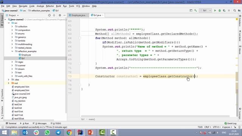
Task: Build project with the hammer icon
Action: [x=195, y=11]
